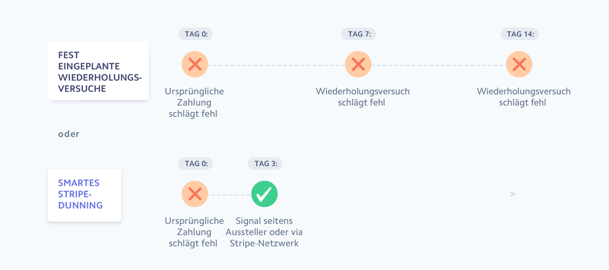Click the failed retry X icon under TAG 14
This screenshot has height=270, width=609.
tap(519, 64)
